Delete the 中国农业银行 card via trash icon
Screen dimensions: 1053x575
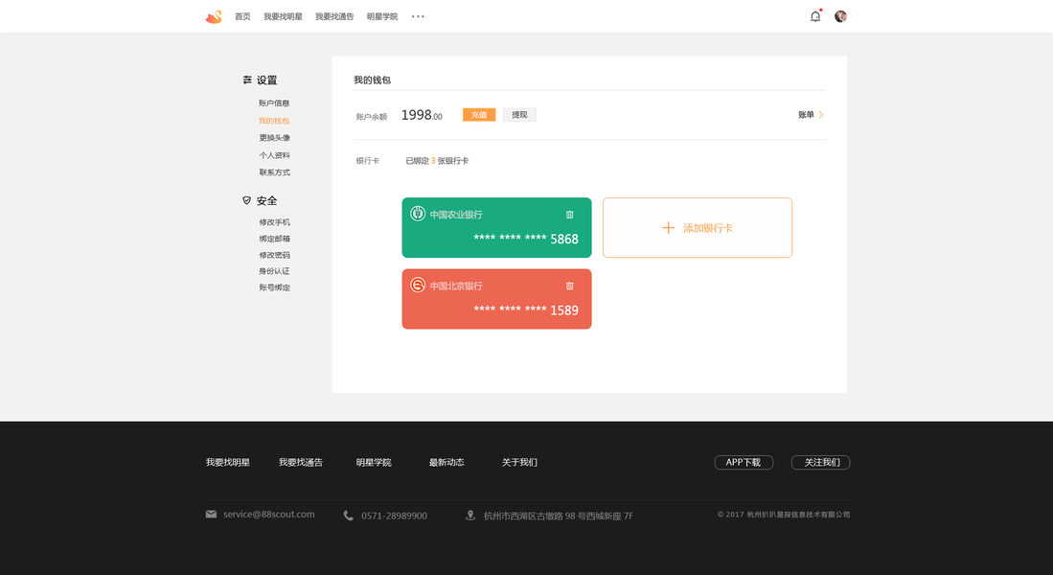point(569,215)
